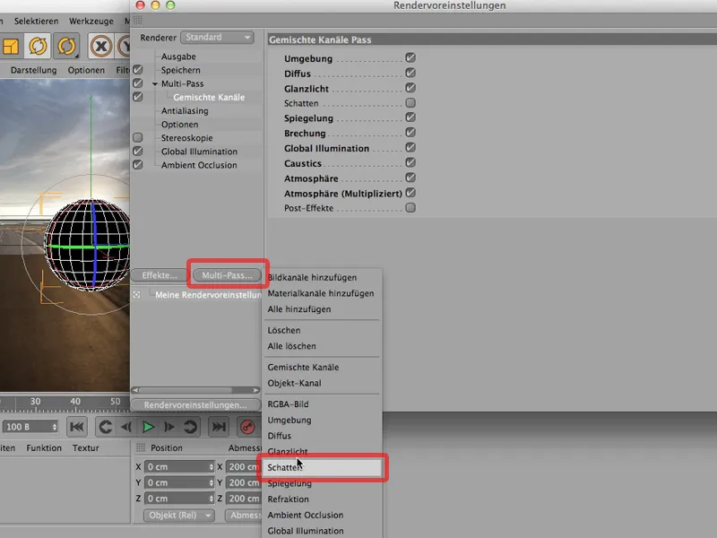Click the Z position 0 cm stepper
Screen dimensions: 717x538
click(211, 499)
